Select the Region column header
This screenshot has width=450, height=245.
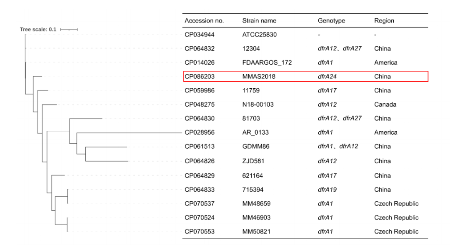(384, 20)
